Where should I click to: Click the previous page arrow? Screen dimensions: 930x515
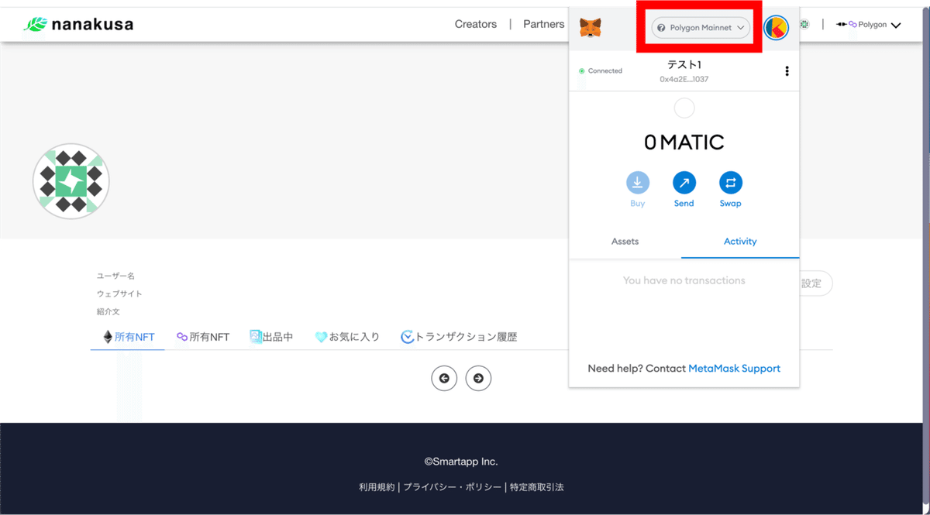[444, 378]
